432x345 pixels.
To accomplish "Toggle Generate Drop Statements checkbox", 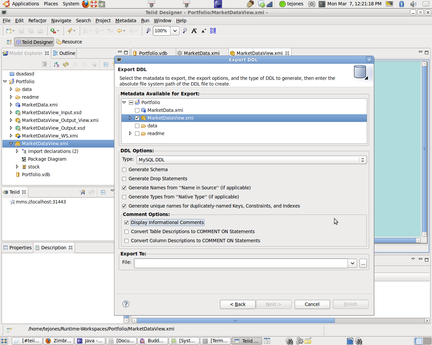I will click(124, 179).
